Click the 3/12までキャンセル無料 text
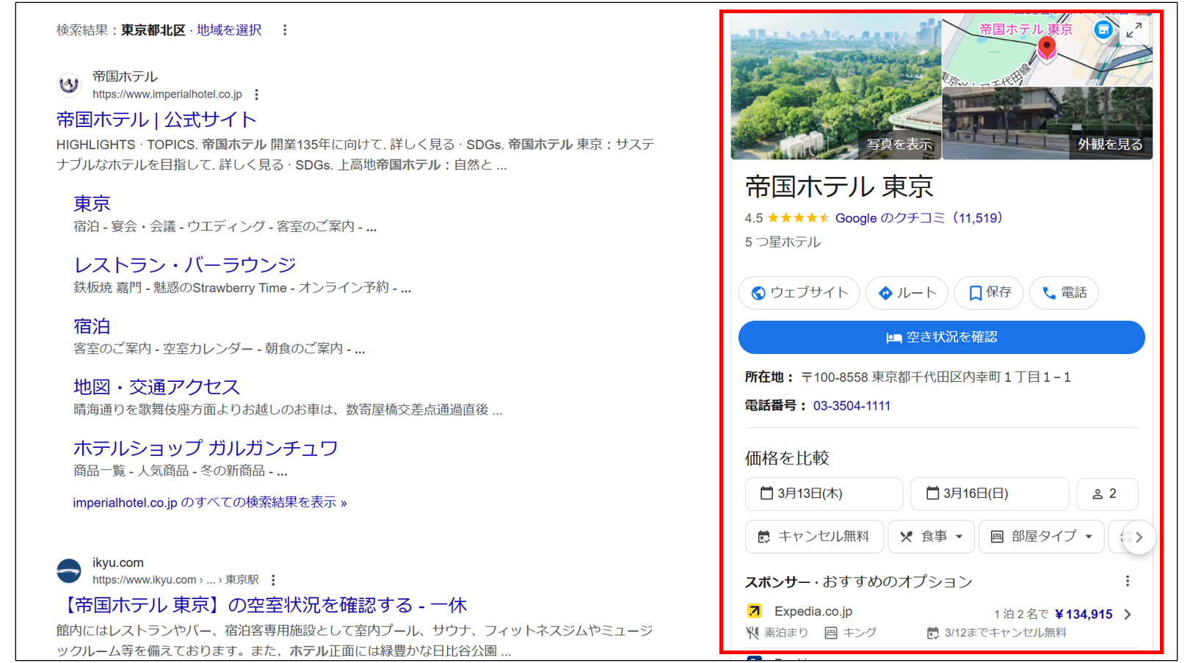The width and height of the screenshot is (1190, 663). [1005, 632]
